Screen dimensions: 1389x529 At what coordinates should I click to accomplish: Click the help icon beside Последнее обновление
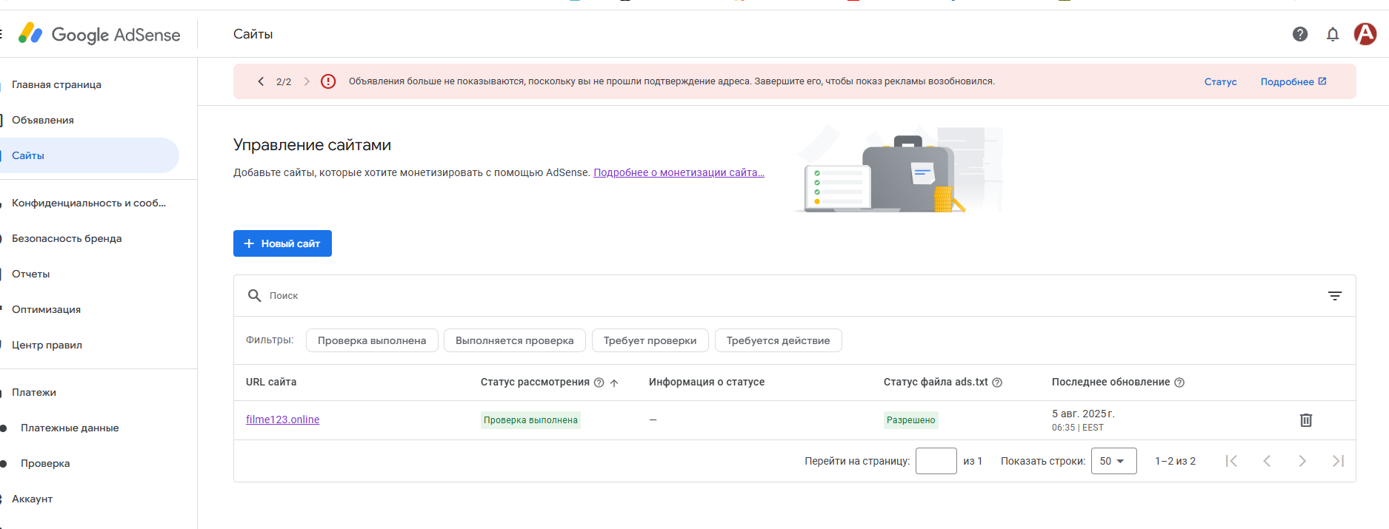[x=1179, y=383]
